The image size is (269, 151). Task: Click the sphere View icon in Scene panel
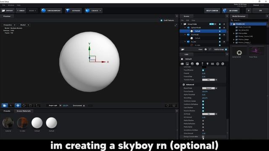click(206, 49)
